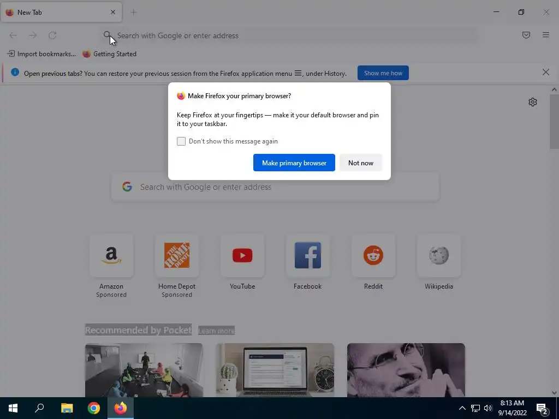
Task: Open Windows Start menu
Action: [13, 408]
